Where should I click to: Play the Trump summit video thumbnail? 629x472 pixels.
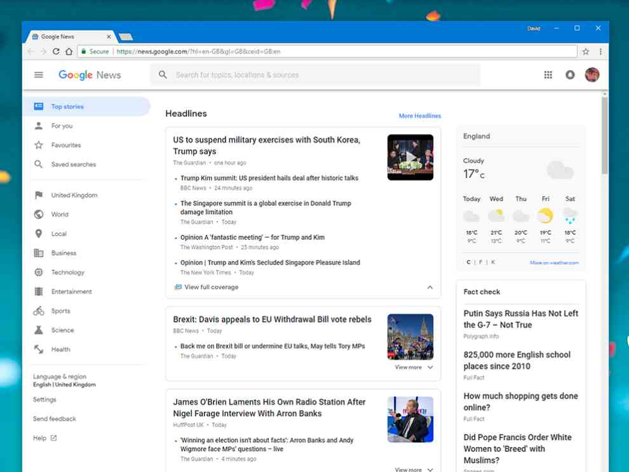[x=410, y=157]
